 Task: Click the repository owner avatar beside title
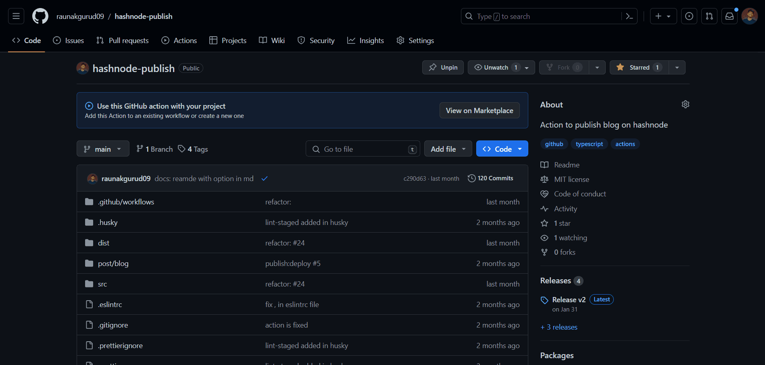[83, 68]
